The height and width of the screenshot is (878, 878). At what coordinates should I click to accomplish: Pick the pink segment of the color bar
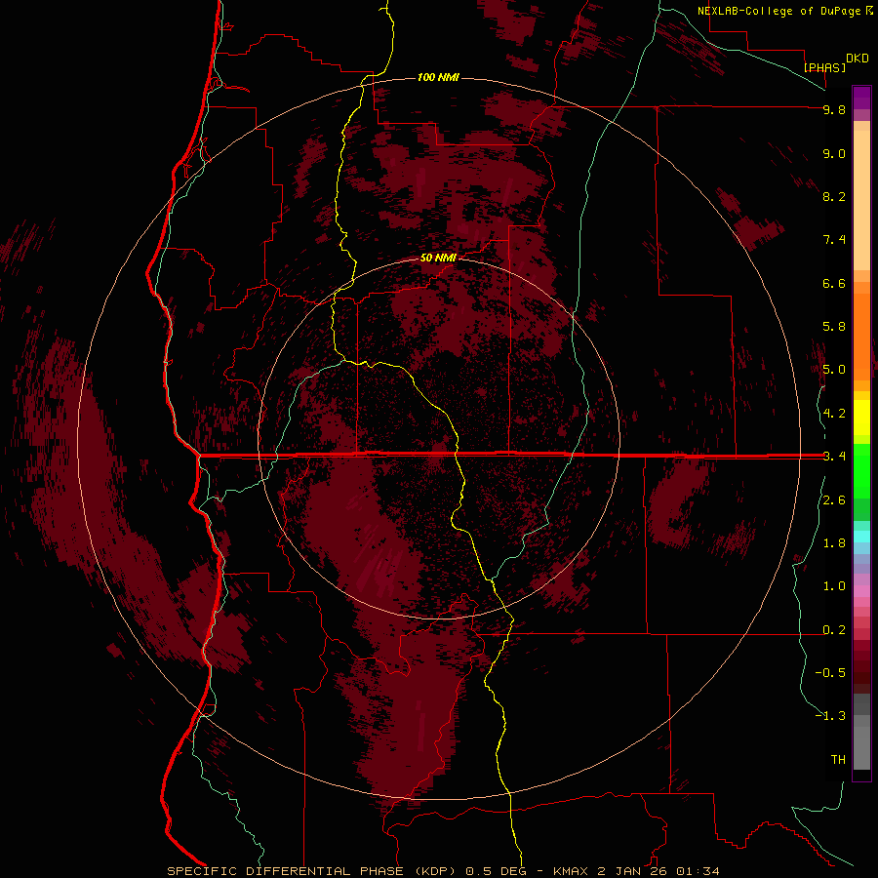(861, 591)
